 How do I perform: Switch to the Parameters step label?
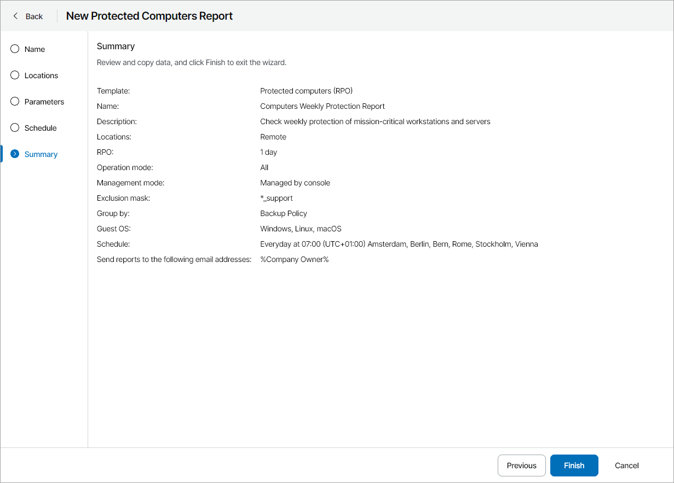coord(44,102)
